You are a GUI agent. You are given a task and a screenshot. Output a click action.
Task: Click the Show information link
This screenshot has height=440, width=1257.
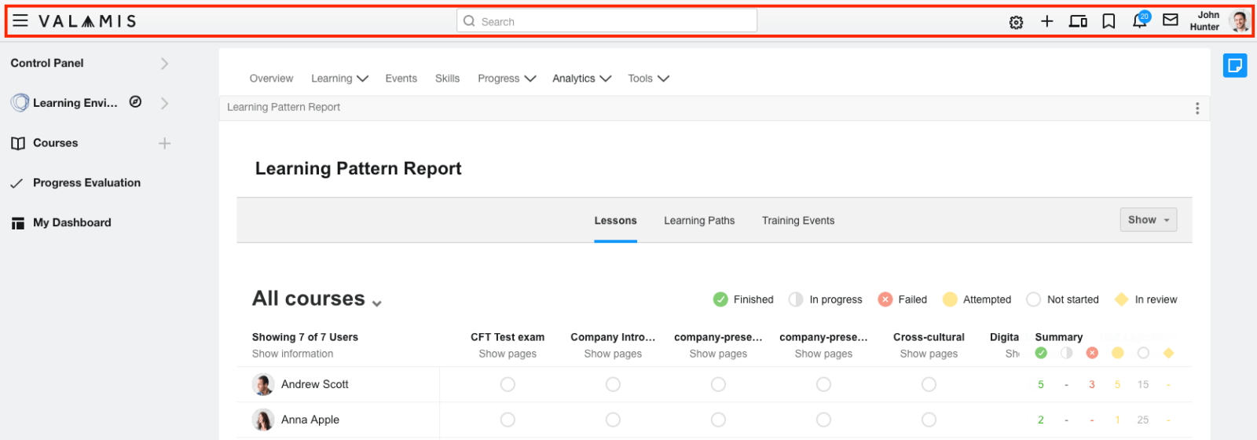(x=292, y=354)
